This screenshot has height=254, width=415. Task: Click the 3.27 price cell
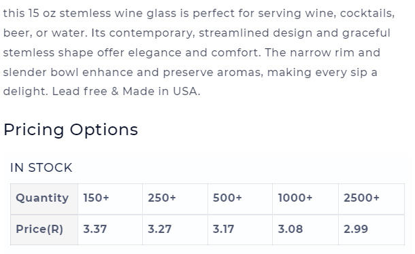coord(176,230)
